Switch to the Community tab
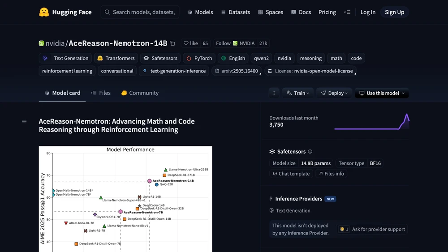The image size is (448, 252). (x=140, y=93)
